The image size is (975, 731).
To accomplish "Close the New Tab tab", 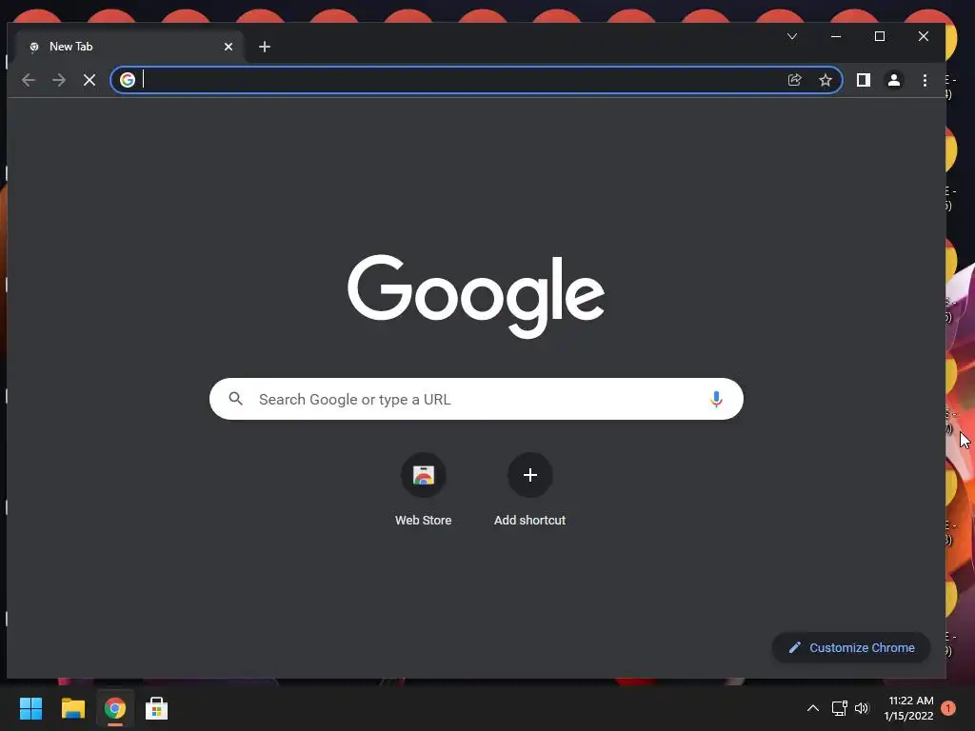I will (x=229, y=47).
